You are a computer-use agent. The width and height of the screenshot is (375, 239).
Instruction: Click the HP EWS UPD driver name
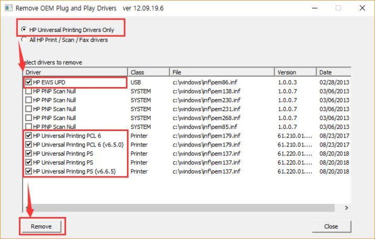(49, 82)
